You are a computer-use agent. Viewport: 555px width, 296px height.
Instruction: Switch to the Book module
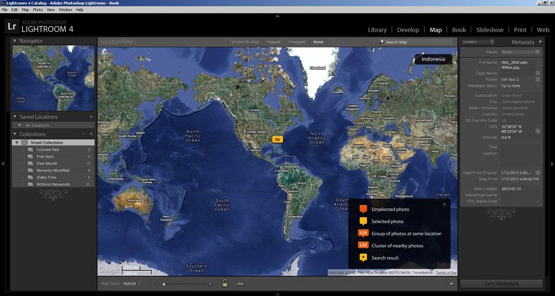pyautogui.click(x=459, y=30)
